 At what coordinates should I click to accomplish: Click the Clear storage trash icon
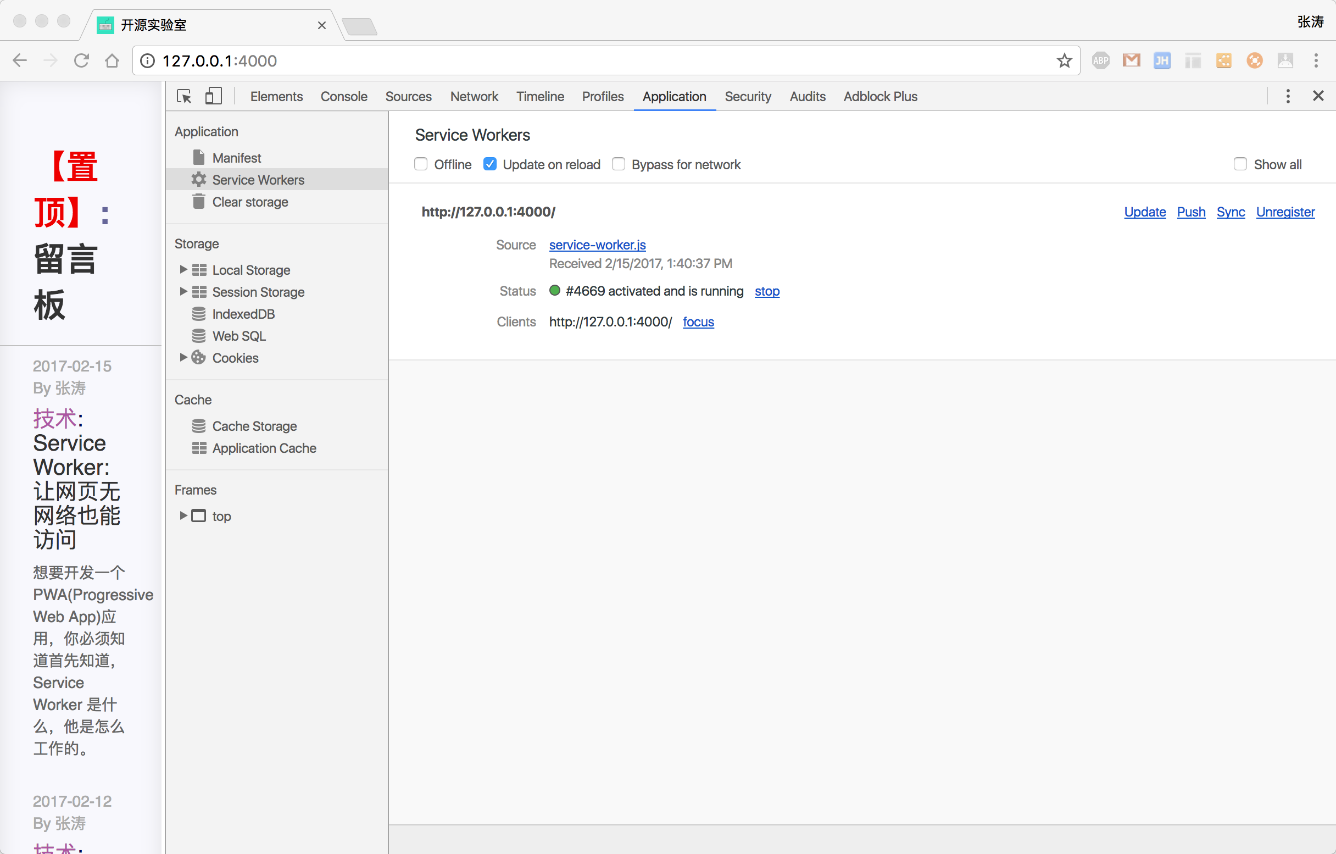point(197,202)
